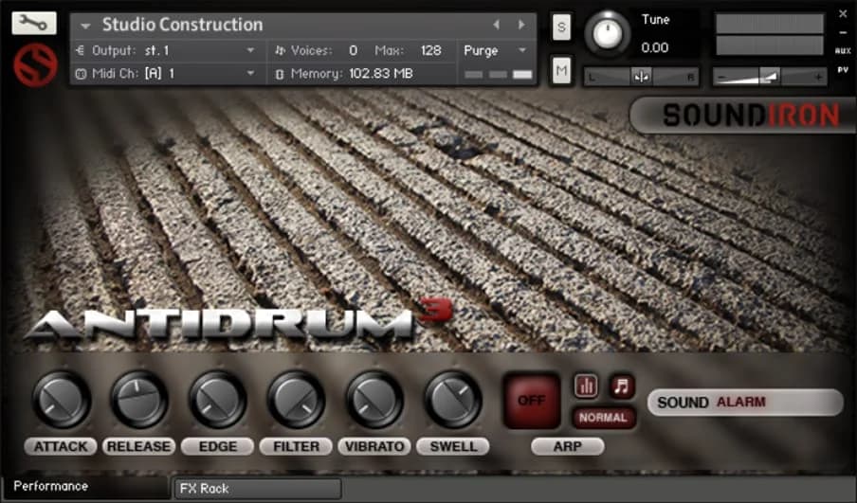This screenshot has height=503, width=857.
Task: Open the Output st. 1 dropdown
Action: [166, 51]
